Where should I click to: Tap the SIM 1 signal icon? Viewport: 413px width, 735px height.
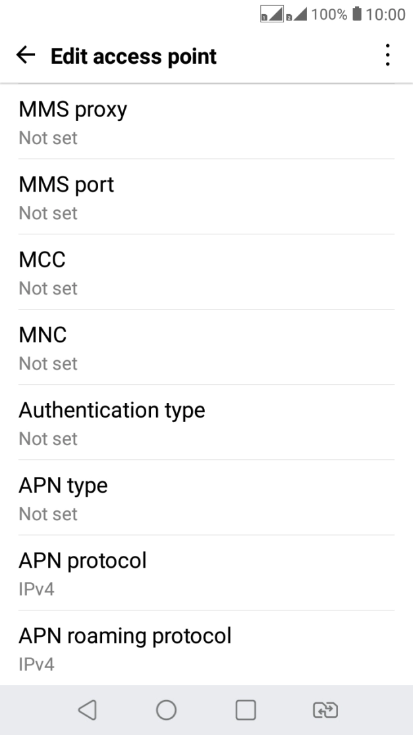tap(271, 14)
